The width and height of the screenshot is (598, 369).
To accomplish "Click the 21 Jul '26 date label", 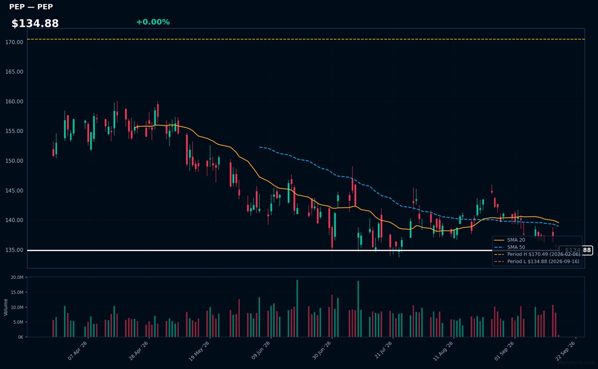I will pos(383,351).
